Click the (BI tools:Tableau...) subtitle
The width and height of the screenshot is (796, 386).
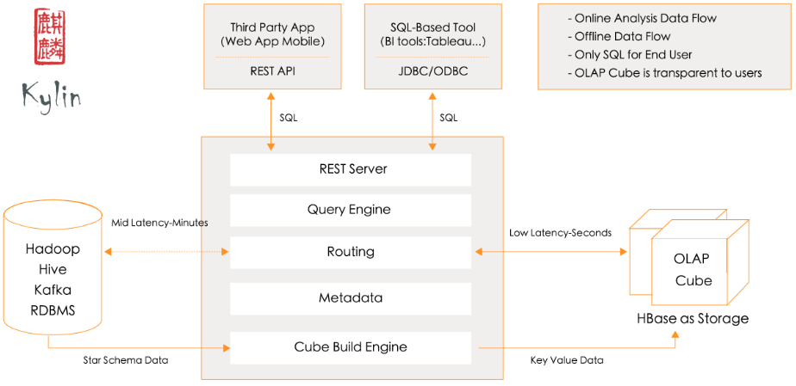pos(432,42)
